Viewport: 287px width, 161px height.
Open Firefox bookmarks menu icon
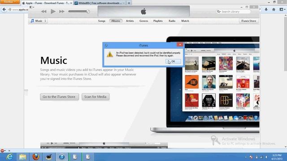click(x=282, y=9)
